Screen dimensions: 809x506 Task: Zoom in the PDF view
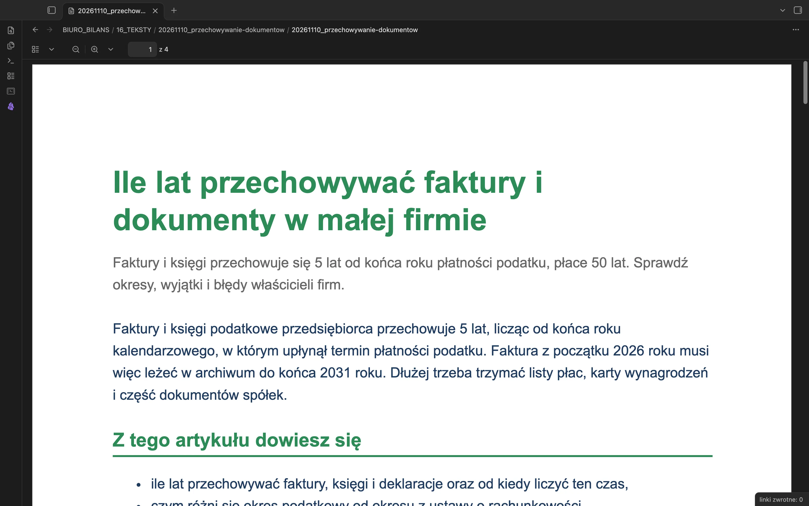coord(95,50)
